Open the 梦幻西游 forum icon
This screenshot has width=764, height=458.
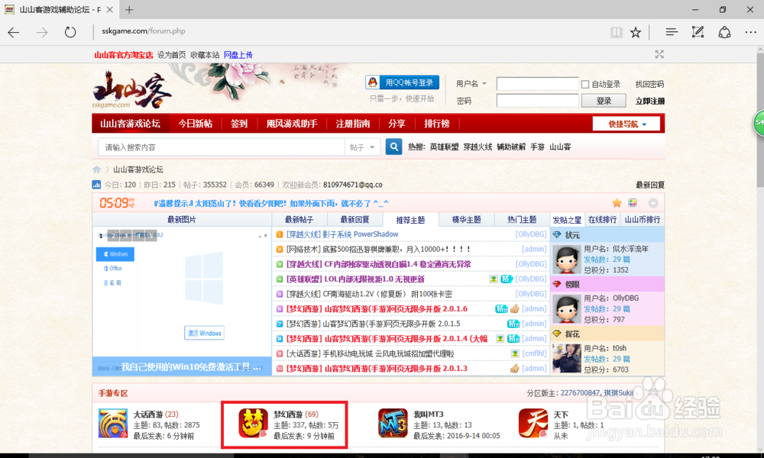pyautogui.click(x=253, y=423)
